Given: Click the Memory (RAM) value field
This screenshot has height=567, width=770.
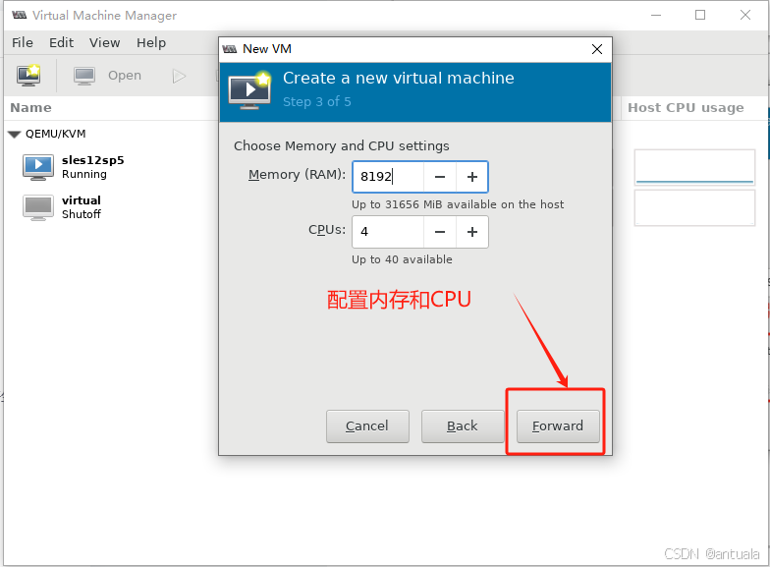Looking at the screenshot, I should coord(388,177).
